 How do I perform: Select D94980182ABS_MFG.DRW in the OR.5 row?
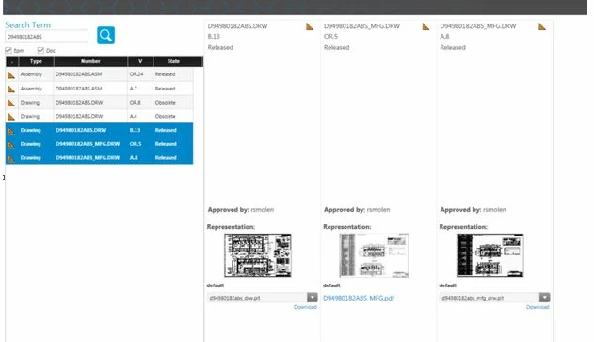click(88, 144)
